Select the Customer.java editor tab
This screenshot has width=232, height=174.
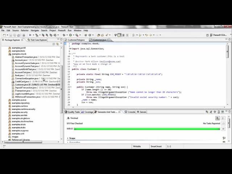click(x=99, y=40)
